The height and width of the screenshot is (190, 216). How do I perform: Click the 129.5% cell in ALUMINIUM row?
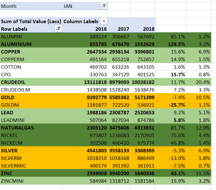177,44
